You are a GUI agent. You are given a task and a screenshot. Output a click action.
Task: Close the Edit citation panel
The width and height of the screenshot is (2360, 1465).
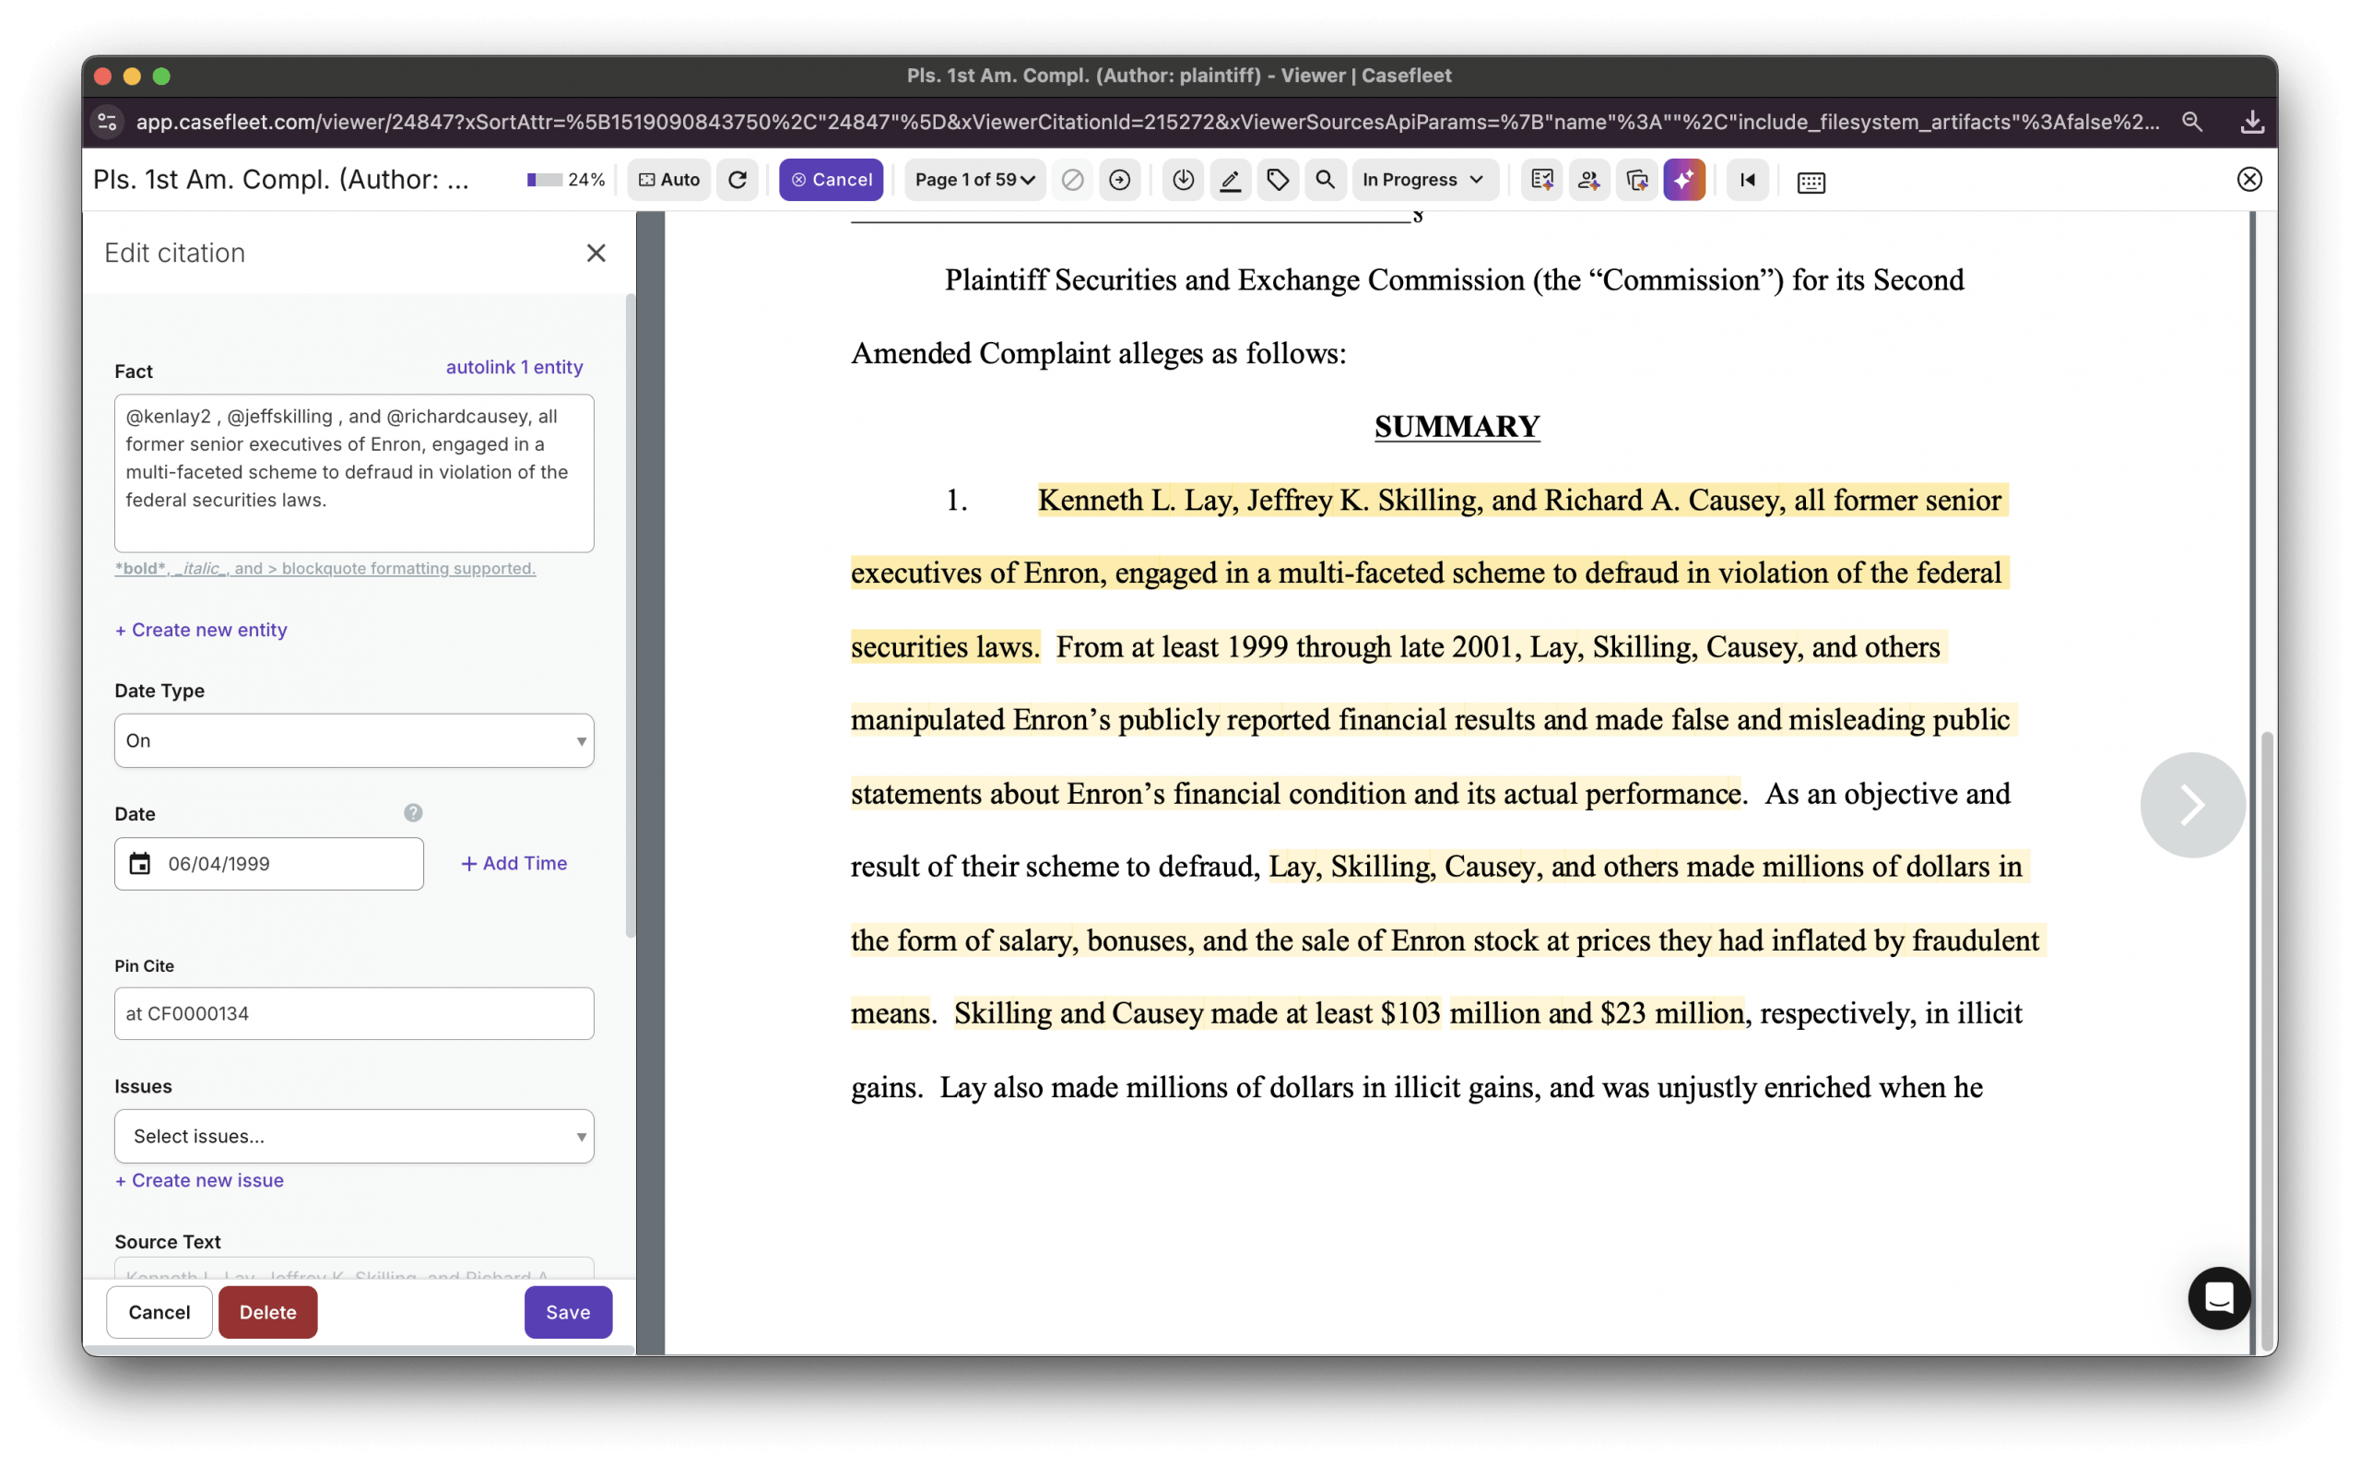click(x=596, y=253)
